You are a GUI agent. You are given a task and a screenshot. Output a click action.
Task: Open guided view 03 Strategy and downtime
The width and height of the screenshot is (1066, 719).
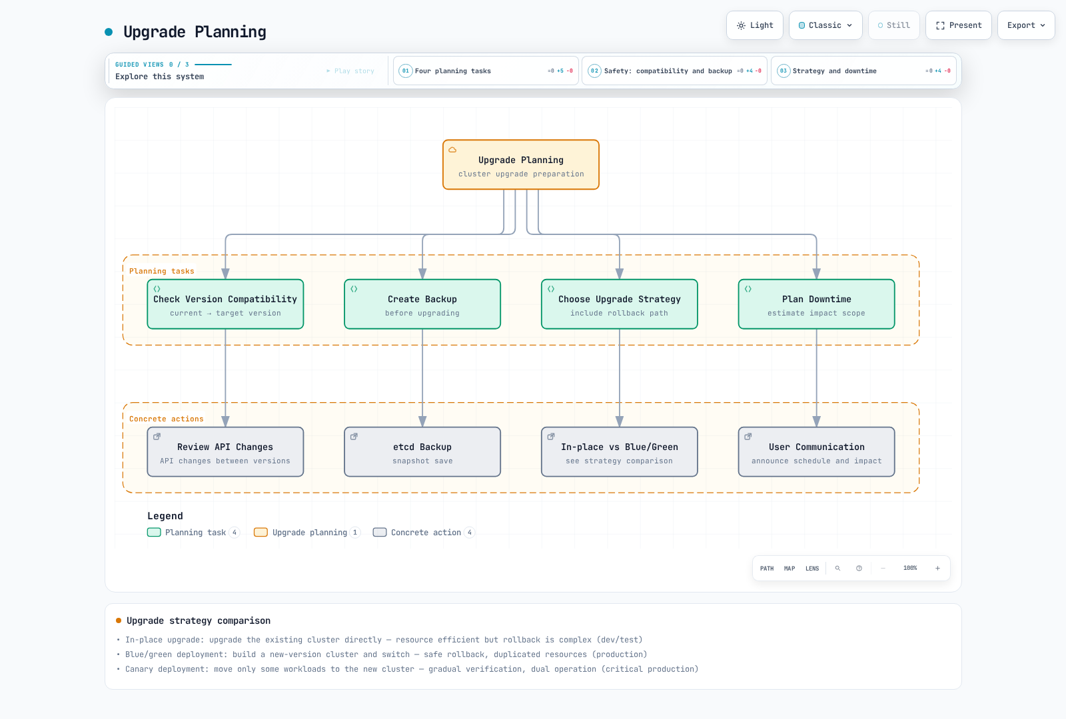tap(863, 71)
